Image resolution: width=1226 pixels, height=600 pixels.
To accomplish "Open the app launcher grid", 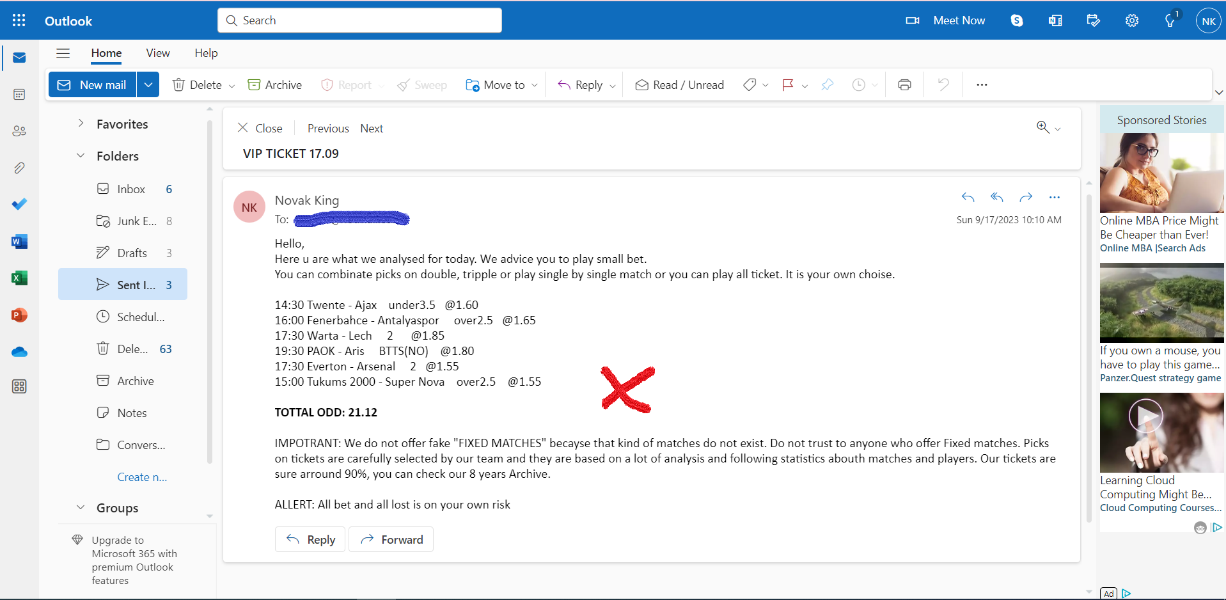I will click(x=19, y=20).
